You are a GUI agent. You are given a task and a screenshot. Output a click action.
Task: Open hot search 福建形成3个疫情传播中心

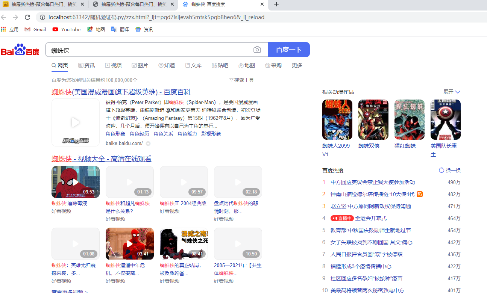[x=361, y=266]
